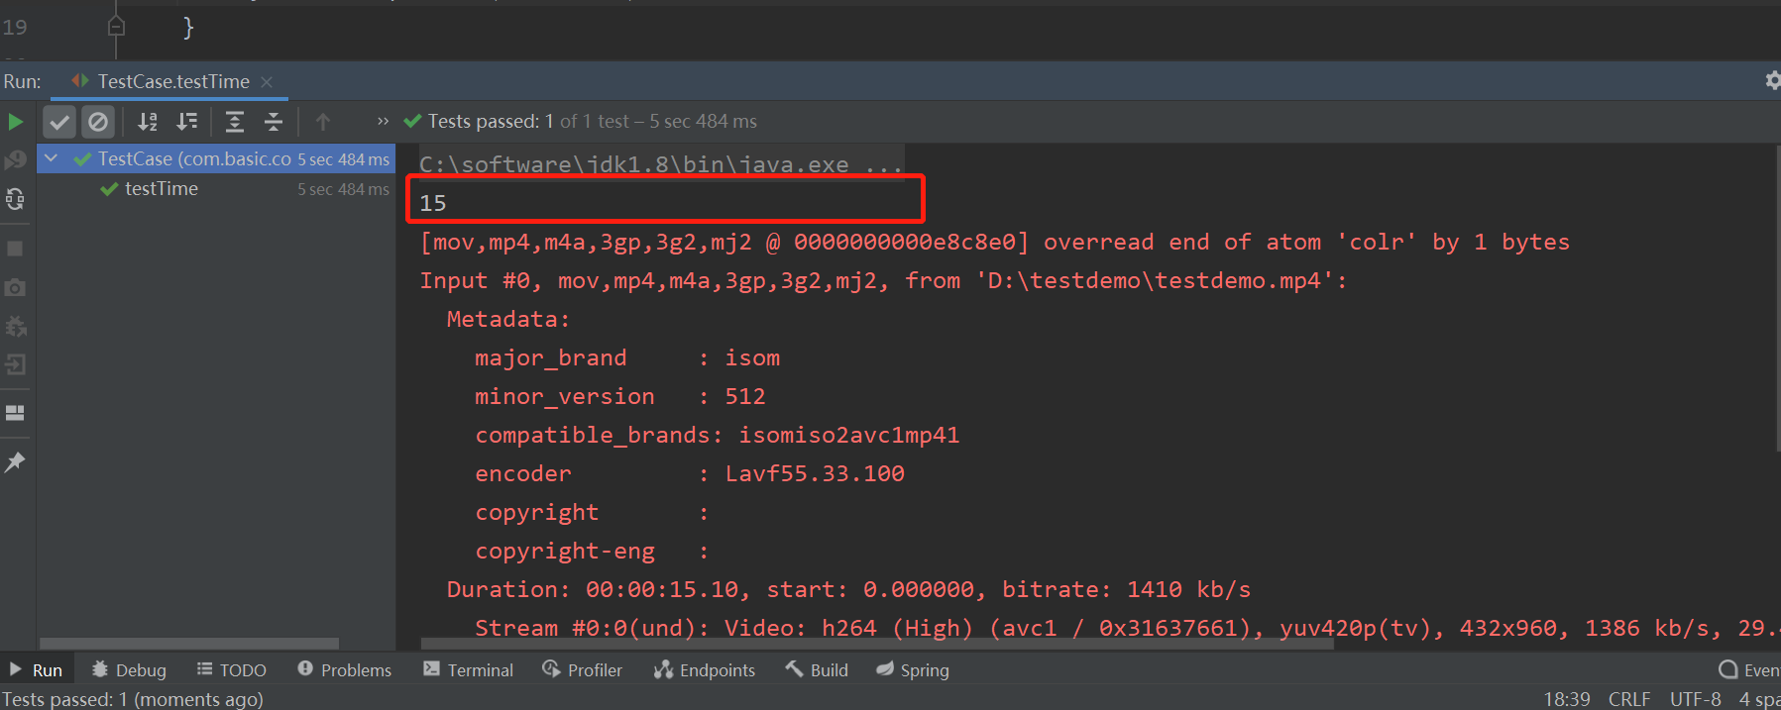Image resolution: width=1781 pixels, height=710 pixels.
Task: Open Run panel settings gear
Action: [x=1772, y=80]
